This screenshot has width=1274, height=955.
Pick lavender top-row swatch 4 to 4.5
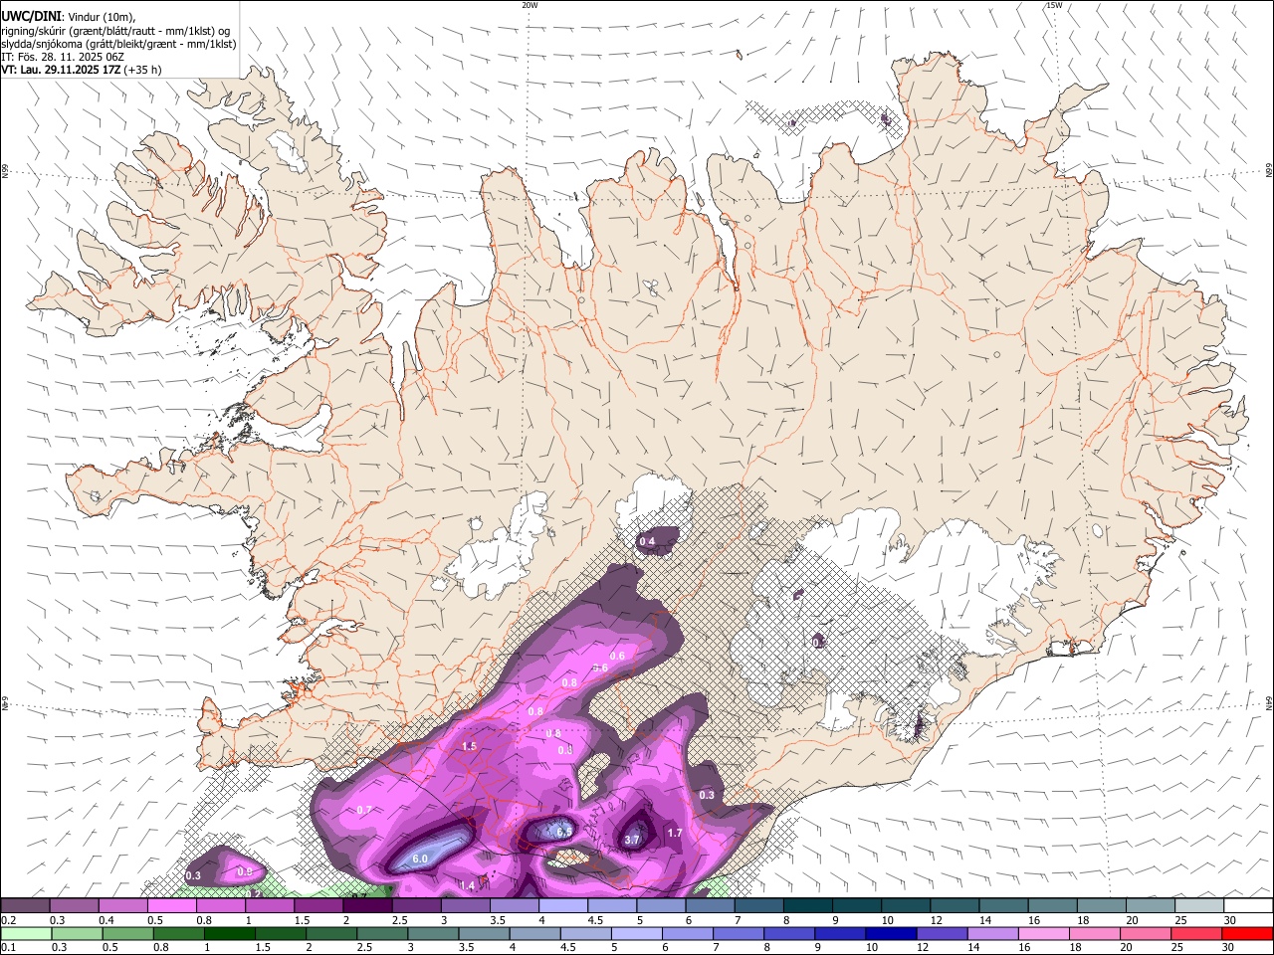563,906
